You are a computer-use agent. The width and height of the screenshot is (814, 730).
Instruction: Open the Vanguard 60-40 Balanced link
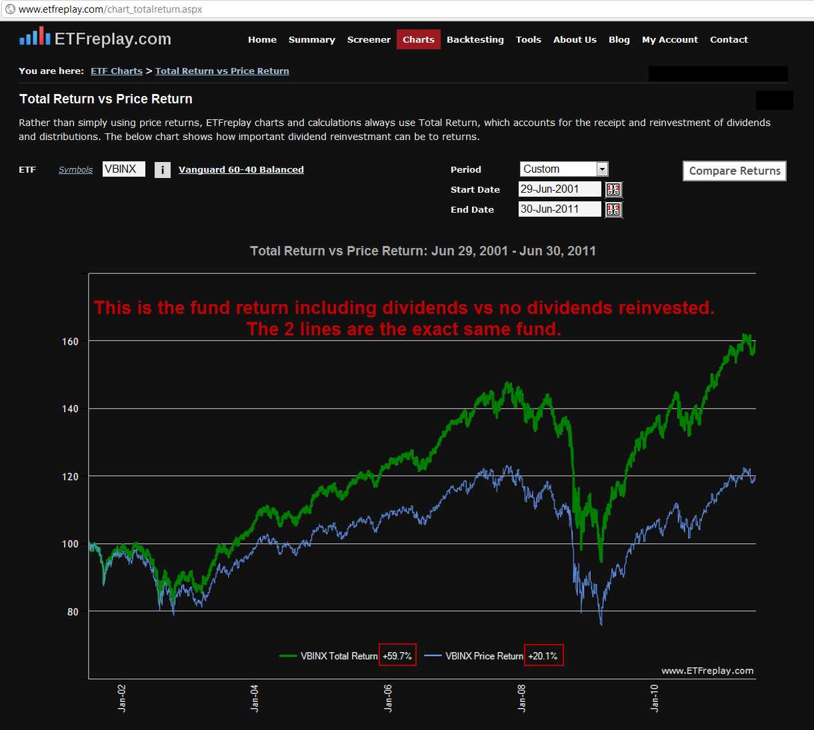pos(241,169)
